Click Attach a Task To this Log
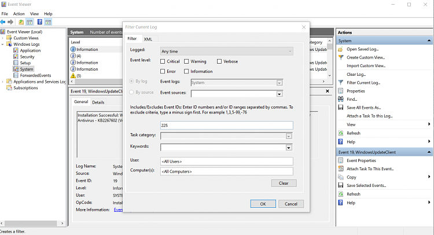Viewport: 434px width, 235px height. 370,116
